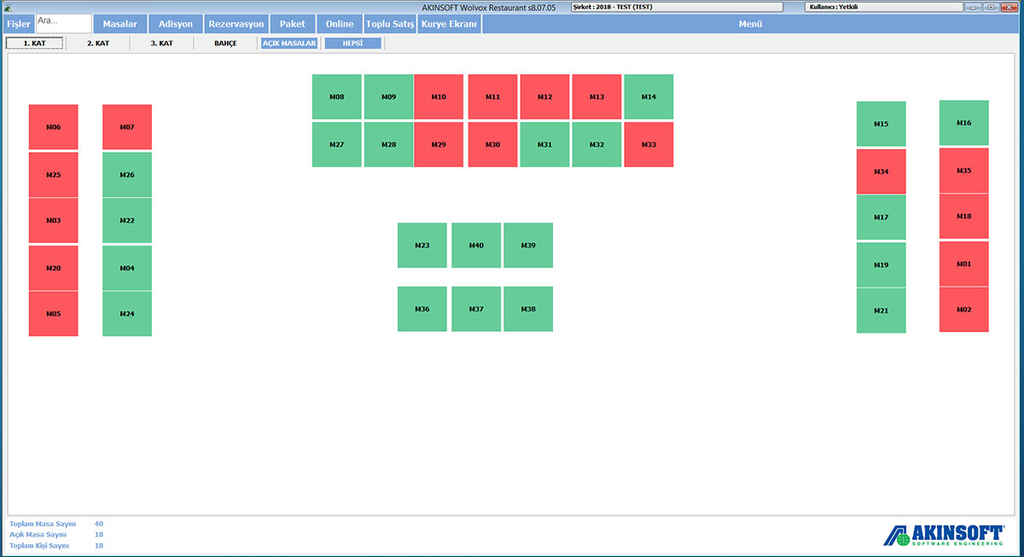Switch to the 2. KAT floor

98,43
